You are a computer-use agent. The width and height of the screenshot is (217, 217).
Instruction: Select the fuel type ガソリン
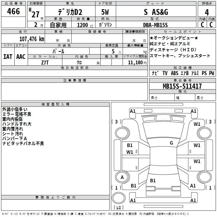(x=105, y=25)
